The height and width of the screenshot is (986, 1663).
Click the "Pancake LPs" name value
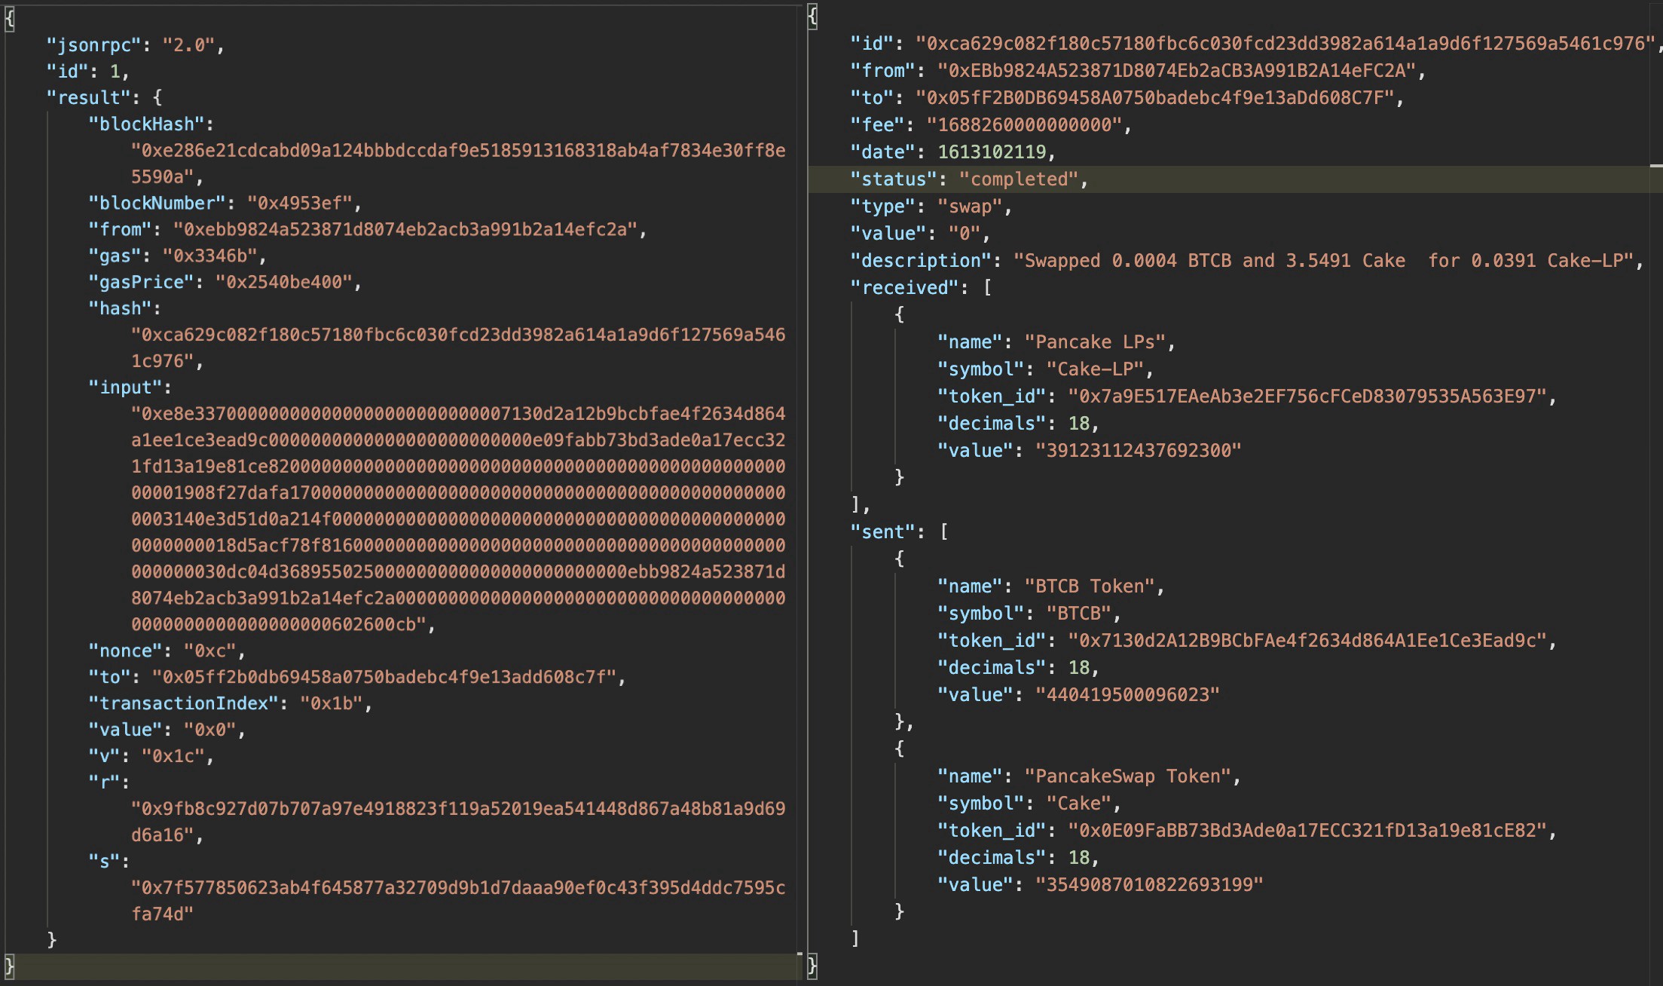1094,342
